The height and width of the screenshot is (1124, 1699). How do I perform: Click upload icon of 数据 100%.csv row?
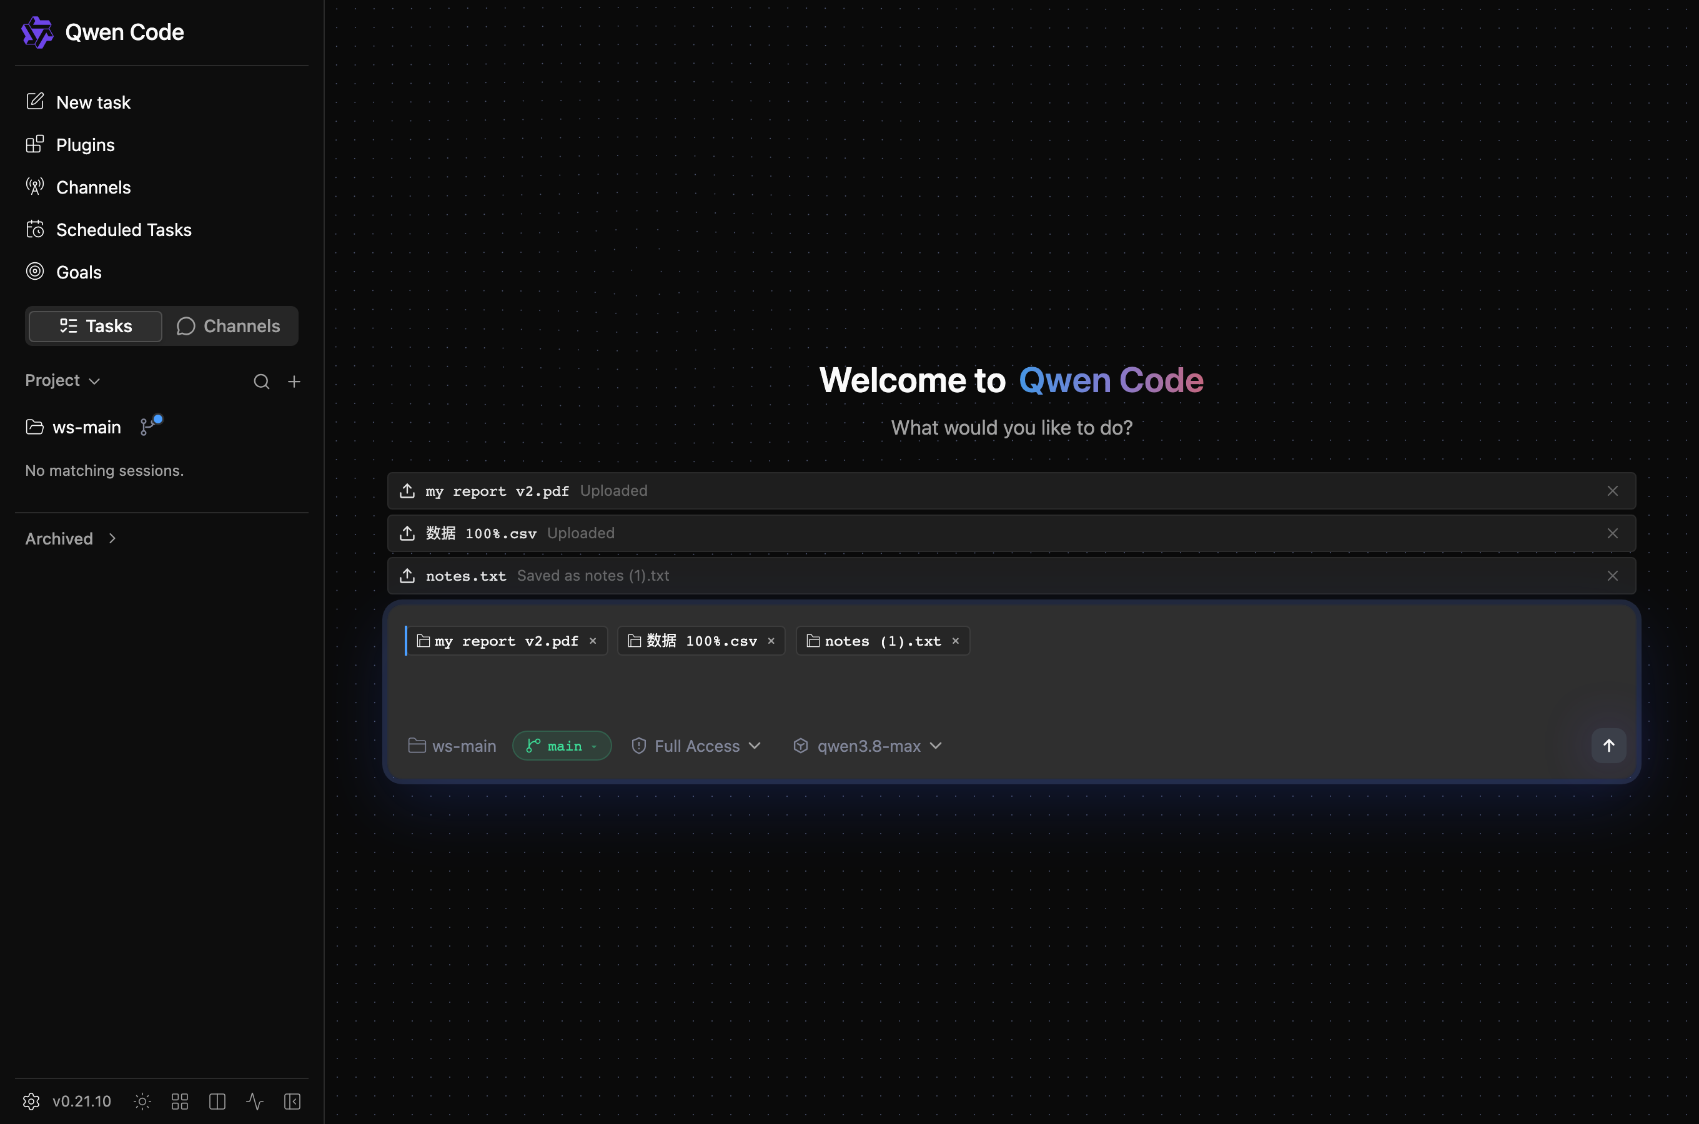coord(407,533)
